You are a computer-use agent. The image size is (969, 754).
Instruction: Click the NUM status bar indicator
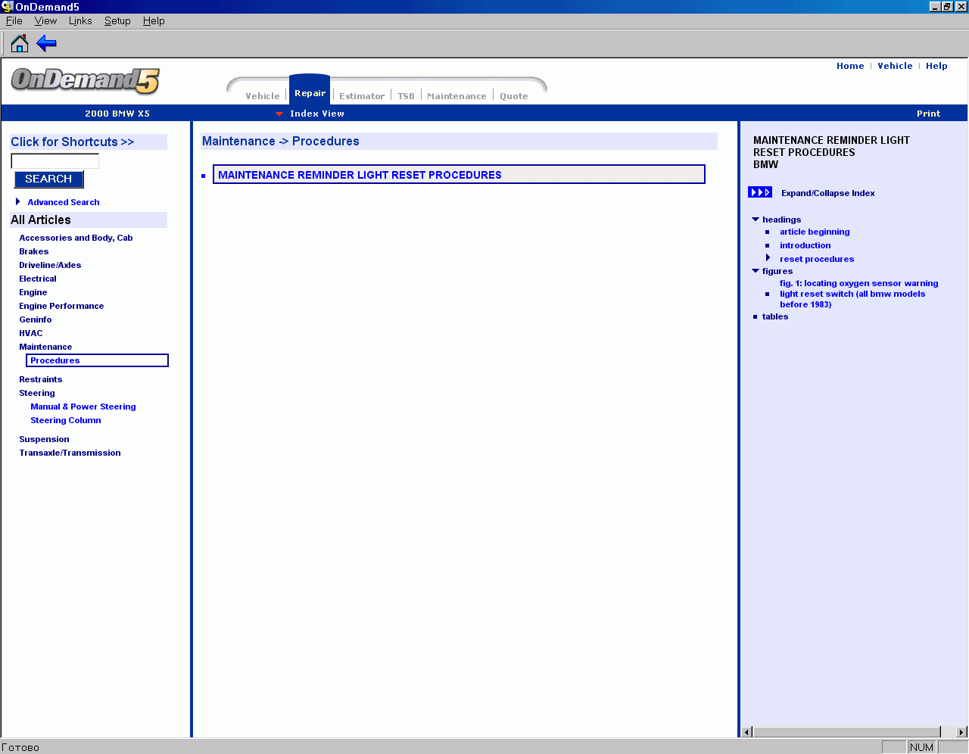tap(921, 747)
